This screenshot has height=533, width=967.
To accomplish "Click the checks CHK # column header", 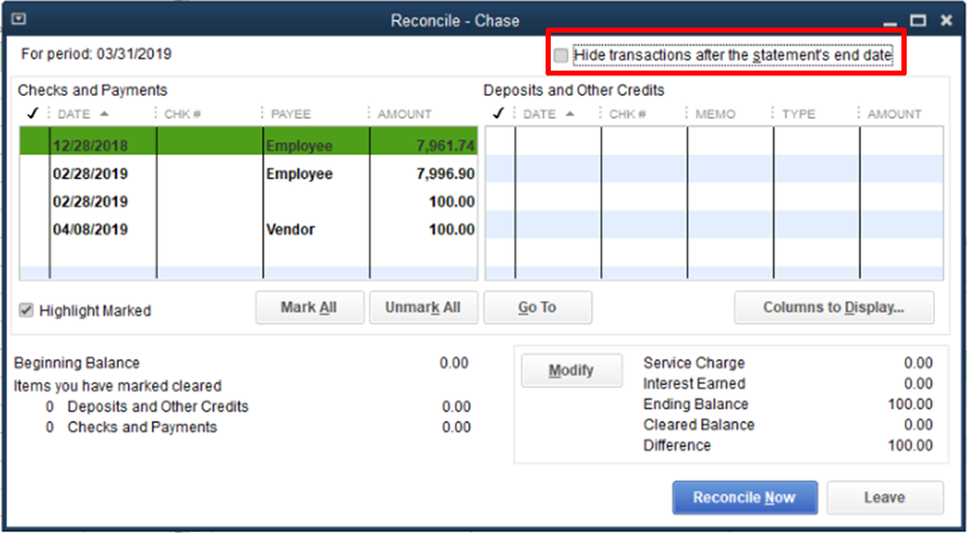I will 184,114.
